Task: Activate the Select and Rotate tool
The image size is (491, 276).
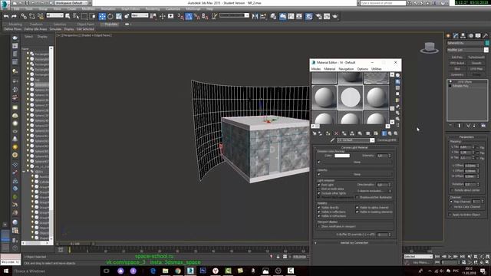Action: (x=110, y=16)
